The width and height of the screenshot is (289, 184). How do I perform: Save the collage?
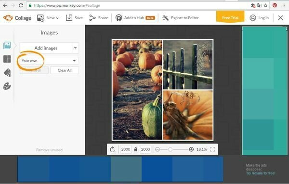click(74, 18)
